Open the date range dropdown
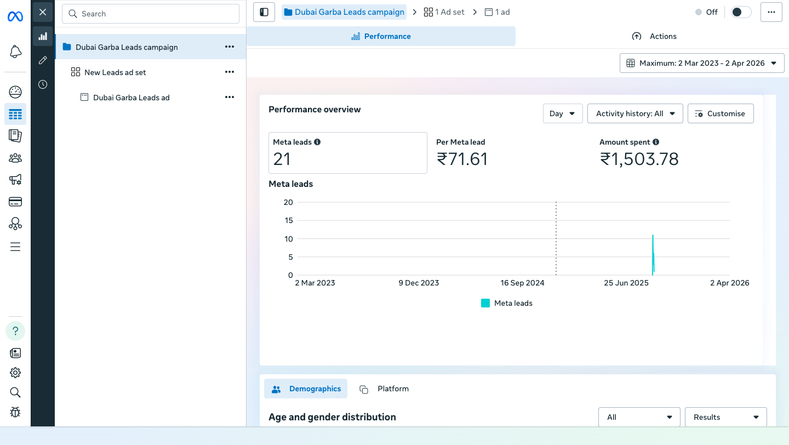This screenshot has width=789, height=445. tap(702, 63)
